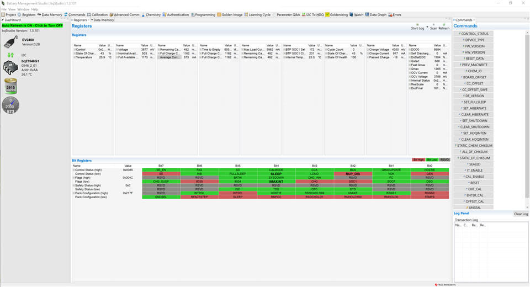Send the CONTROL_STATUS command

click(x=473, y=34)
